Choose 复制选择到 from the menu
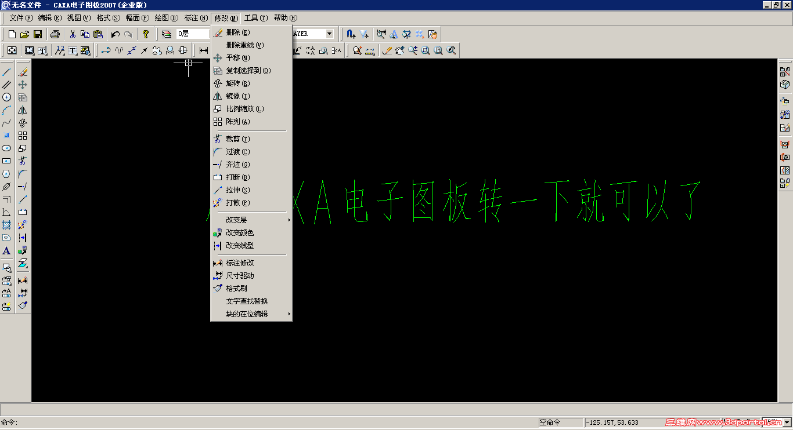The image size is (793, 430). tap(251, 71)
